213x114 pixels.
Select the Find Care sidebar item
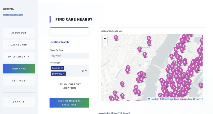[x=19, y=69]
